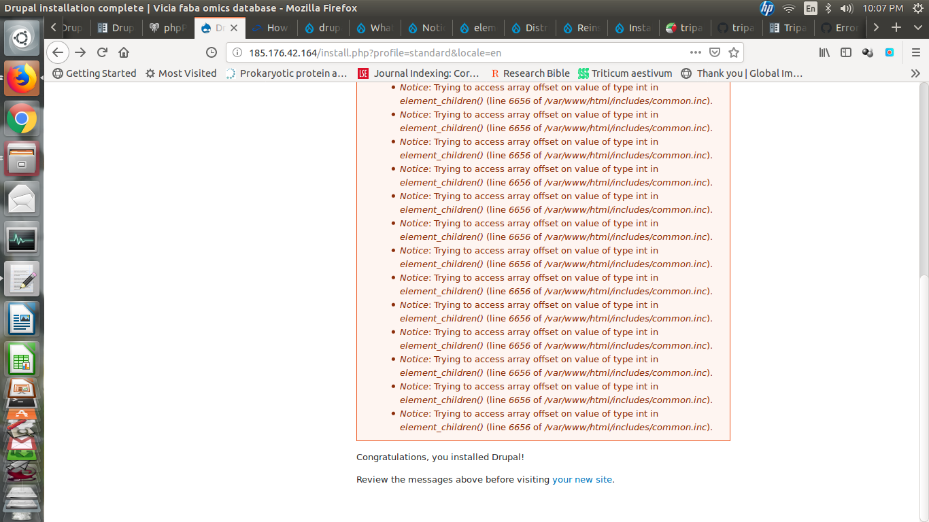Switch to the phpPgAdmin tab

[167, 27]
